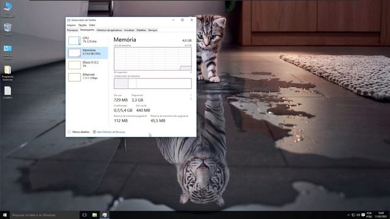Click Task Manager title bar icon

pos(69,20)
